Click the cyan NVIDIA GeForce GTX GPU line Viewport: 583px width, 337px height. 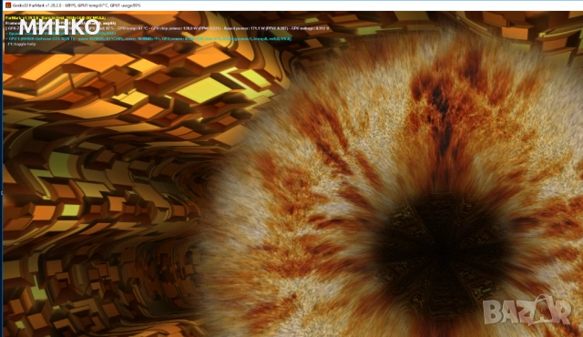148,38
